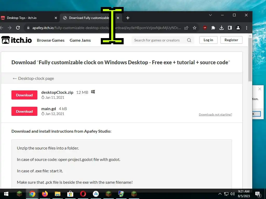
Task: Reload the page in Chrome
Action: 18,28
